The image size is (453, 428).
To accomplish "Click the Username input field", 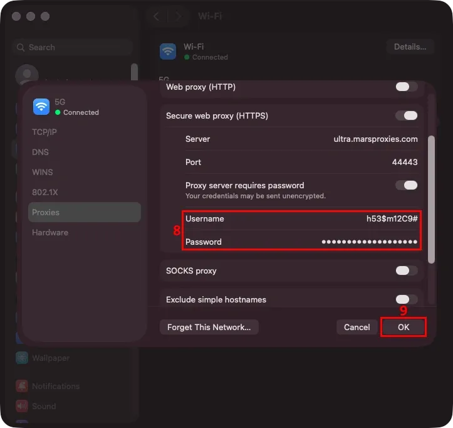I will [x=301, y=218].
